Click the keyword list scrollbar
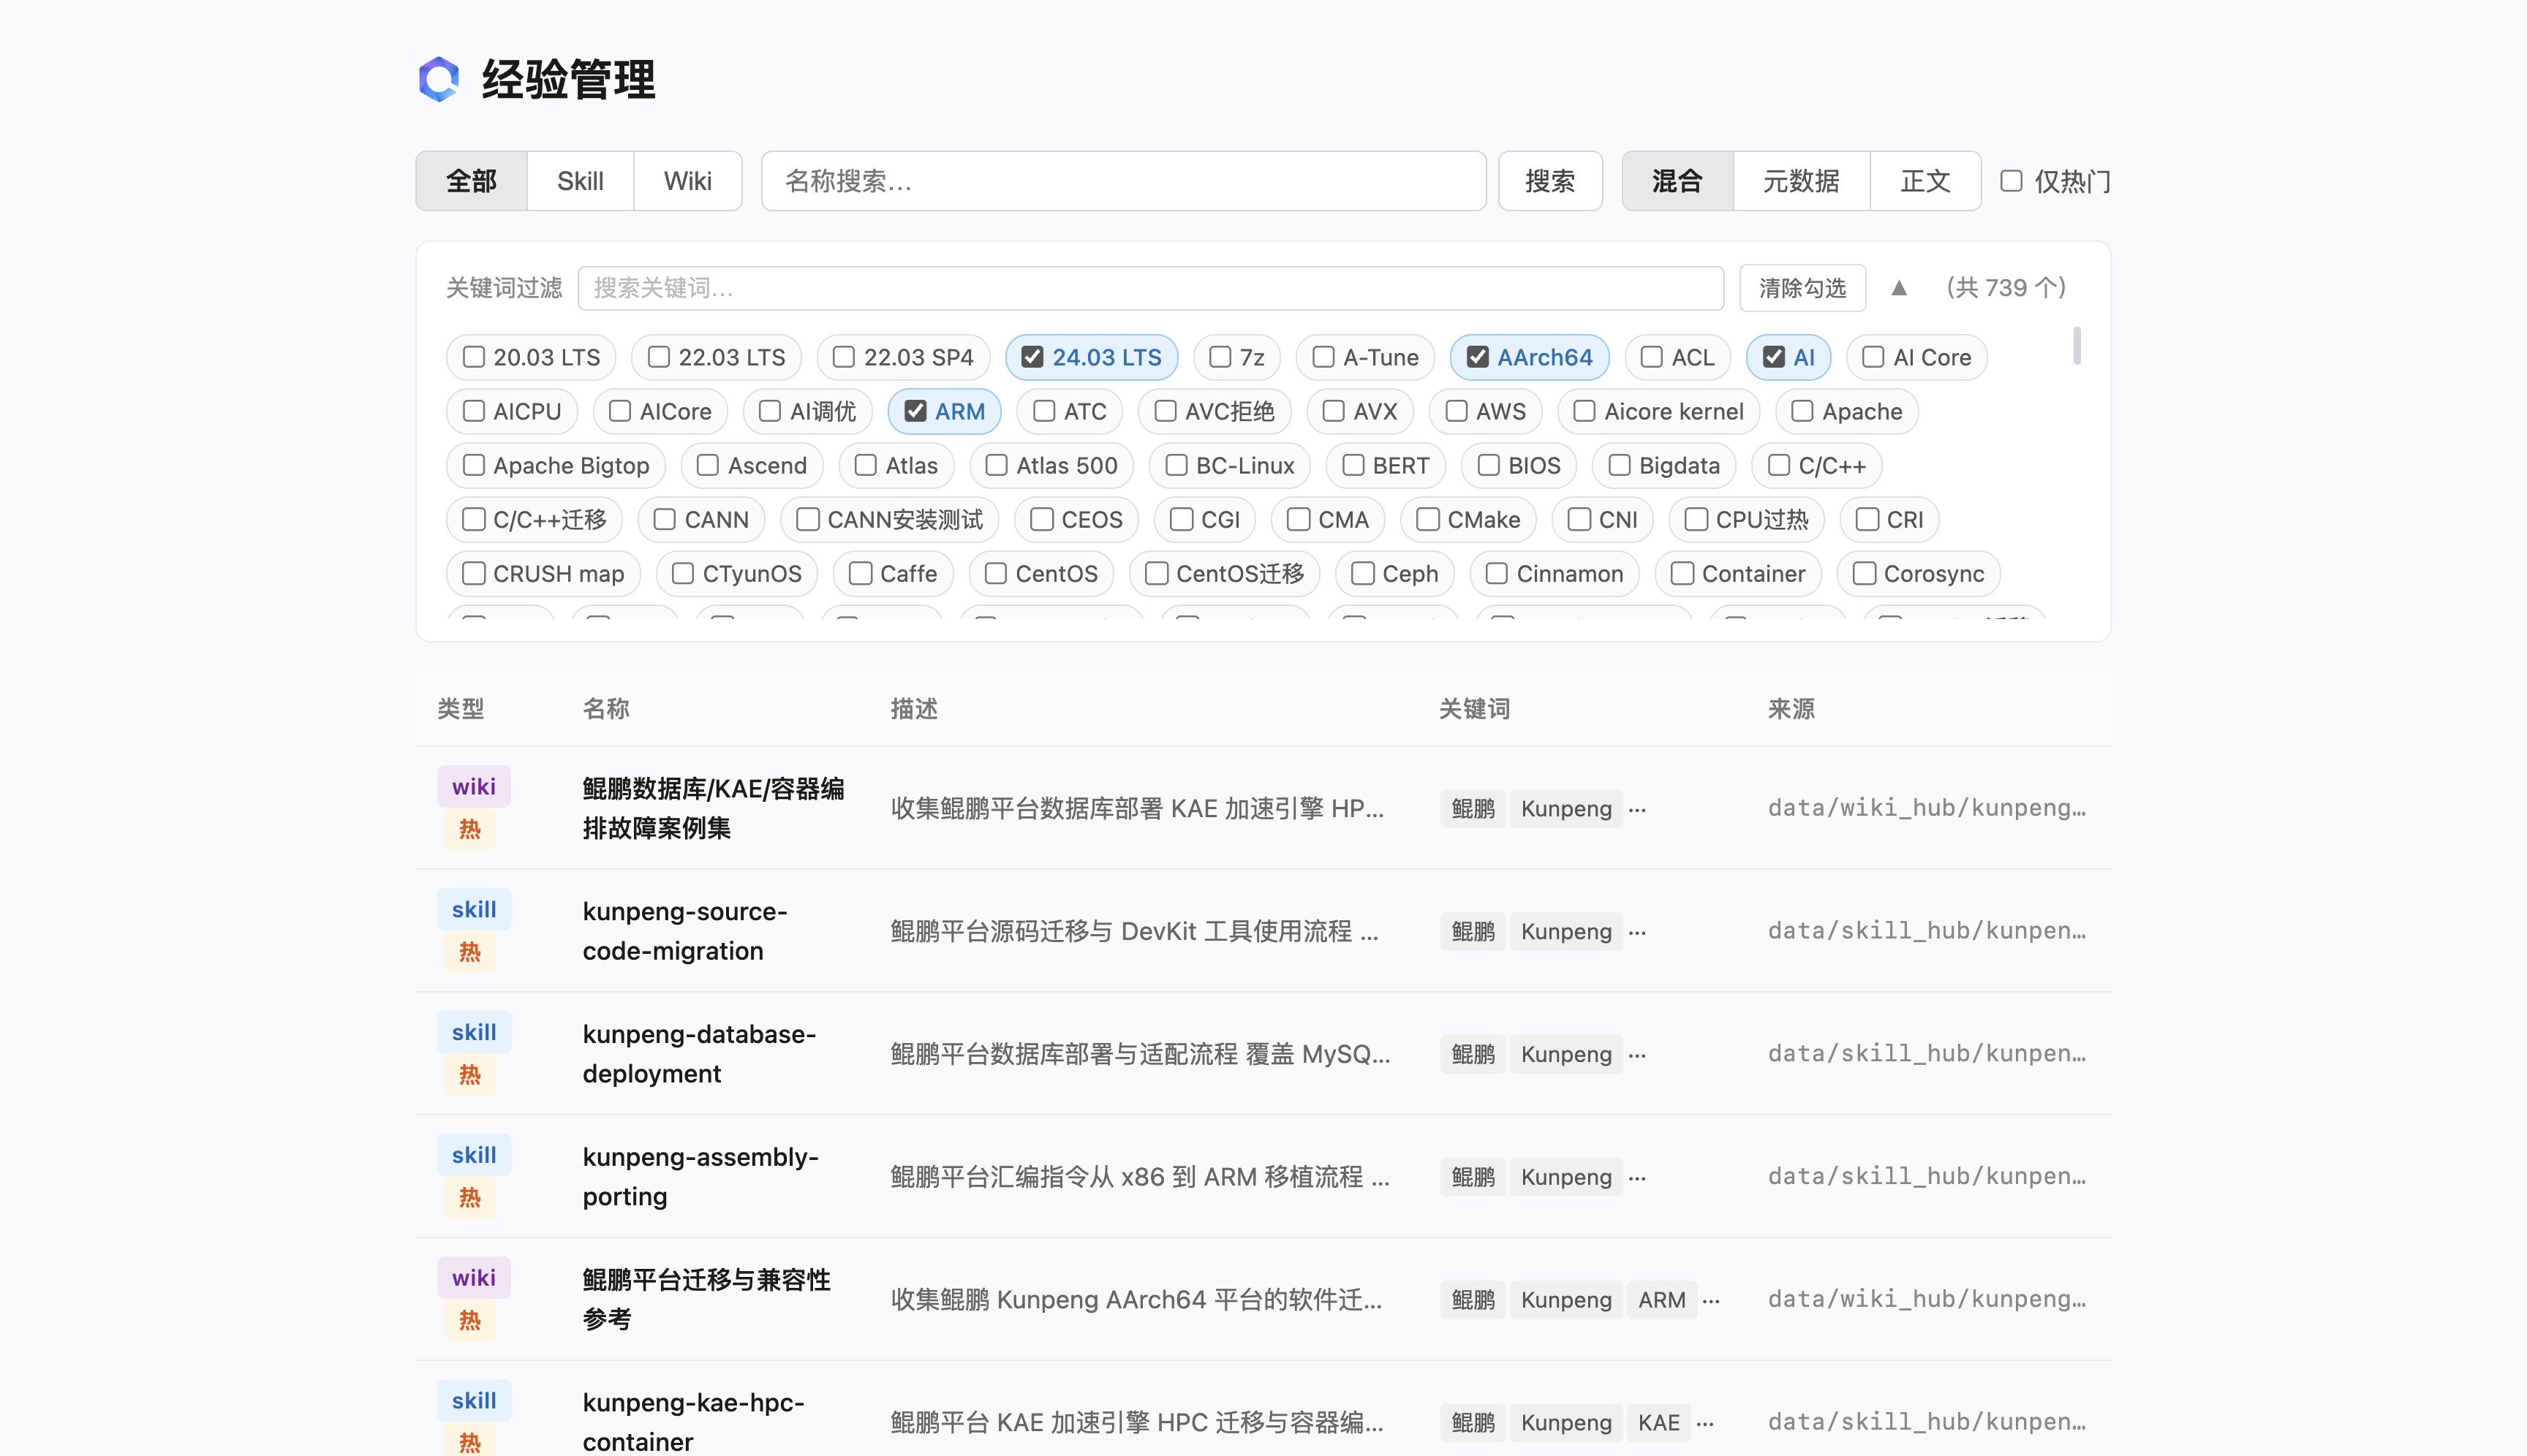The width and height of the screenshot is (2527, 1456). point(2077,346)
